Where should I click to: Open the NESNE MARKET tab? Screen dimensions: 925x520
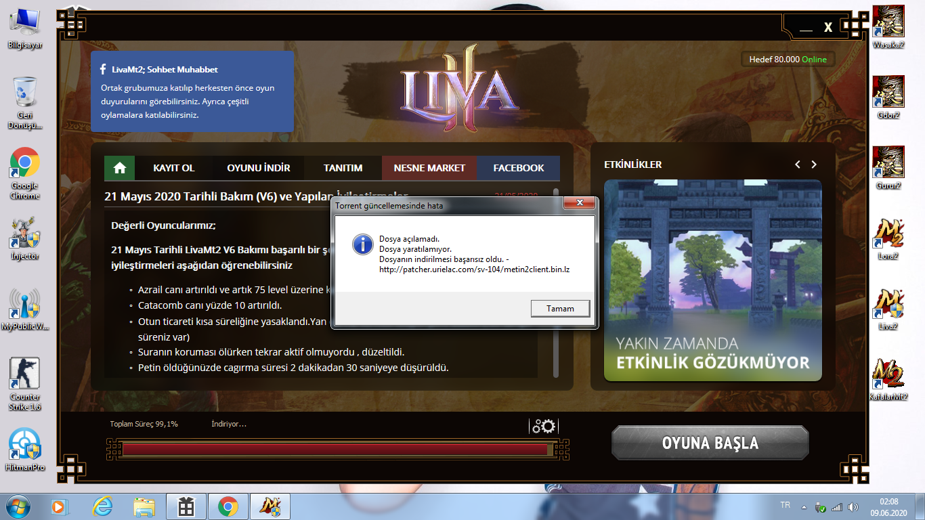(429, 168)
